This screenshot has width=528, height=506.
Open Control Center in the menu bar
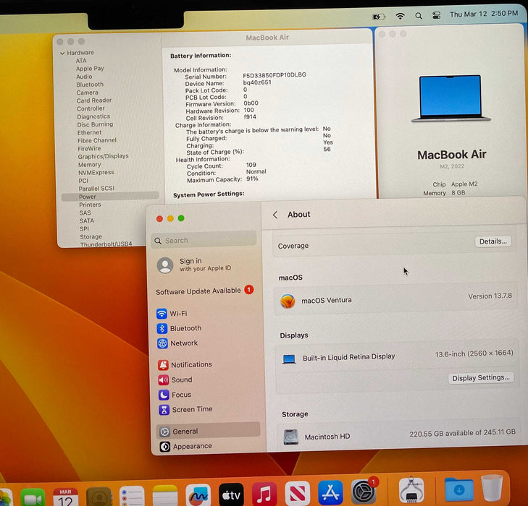click(x=437, y=15)
